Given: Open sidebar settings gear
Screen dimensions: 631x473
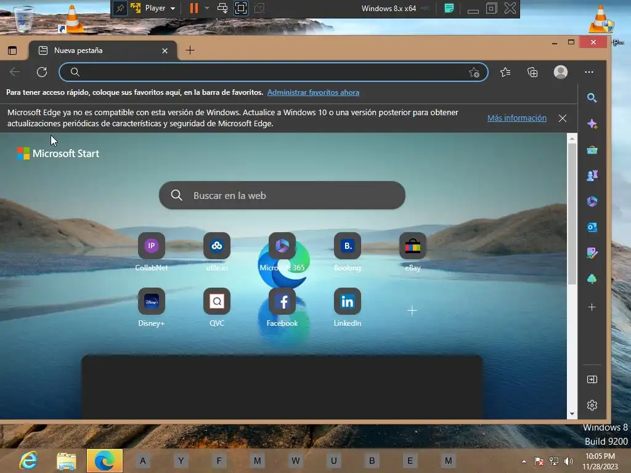Looking at the screenshot, I should (x=592, y=405).
